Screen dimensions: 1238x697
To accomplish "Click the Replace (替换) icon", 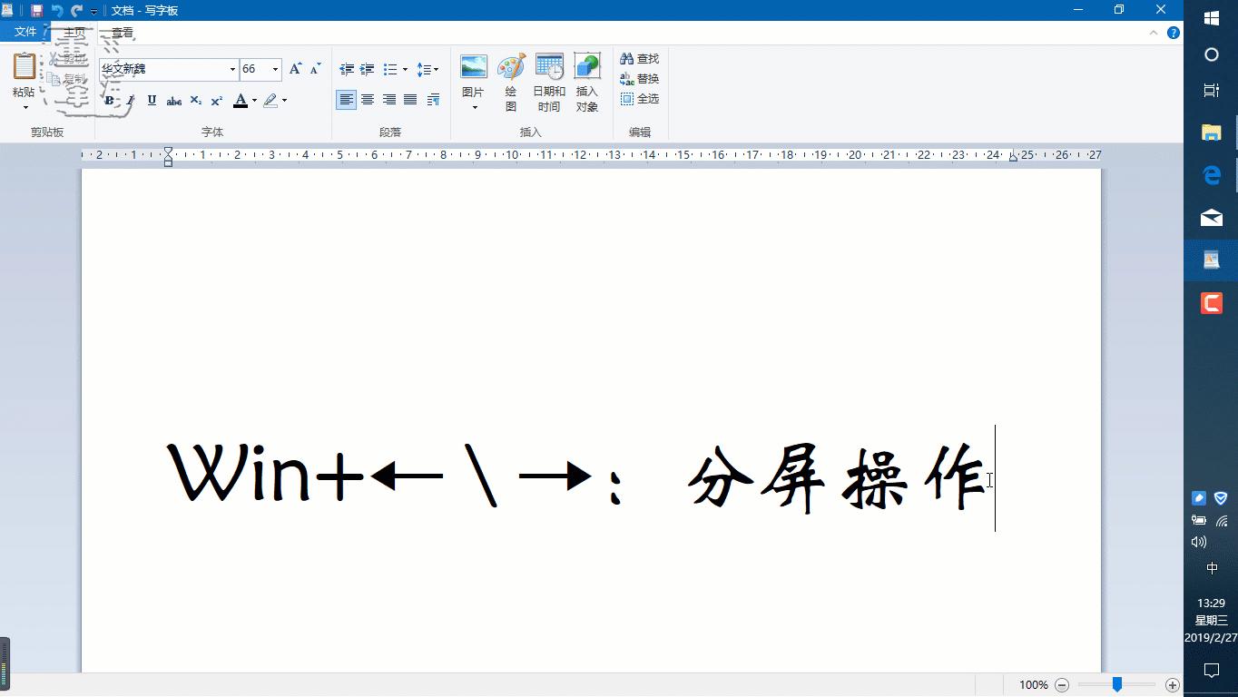I will [640, 77].
